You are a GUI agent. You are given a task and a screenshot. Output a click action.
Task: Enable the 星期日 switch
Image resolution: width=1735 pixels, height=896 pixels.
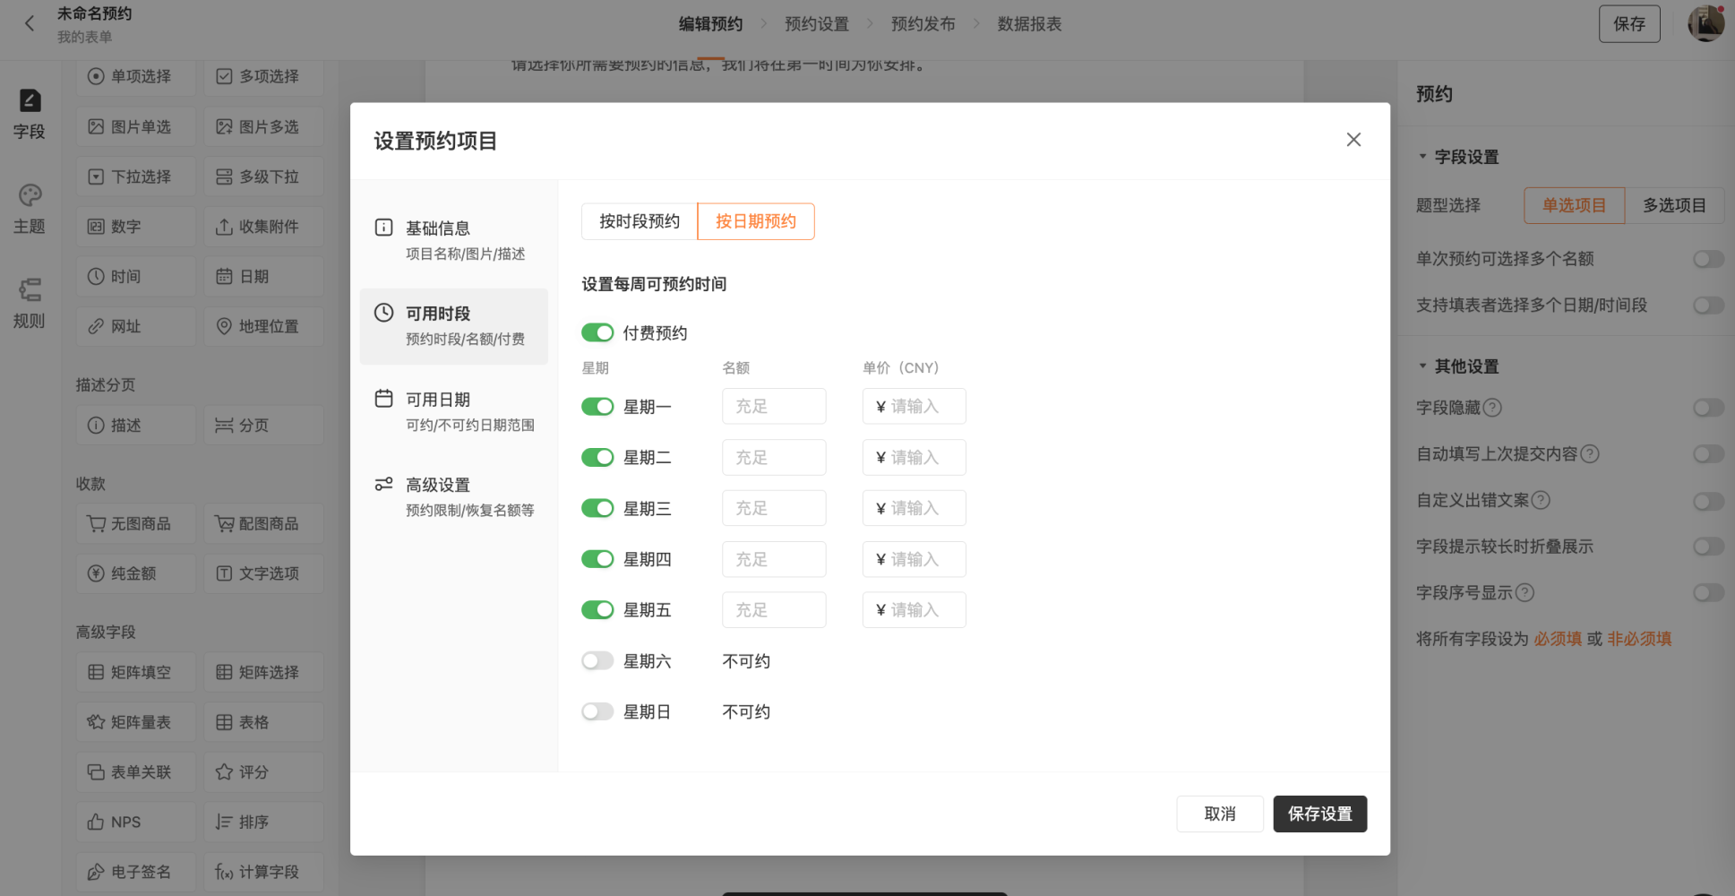(597, 711)
